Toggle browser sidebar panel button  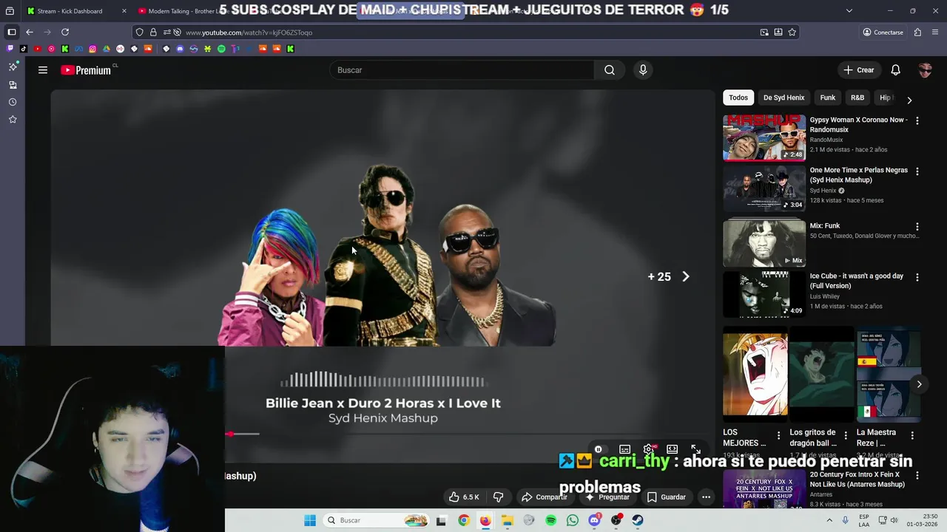[x=12, y=33]
